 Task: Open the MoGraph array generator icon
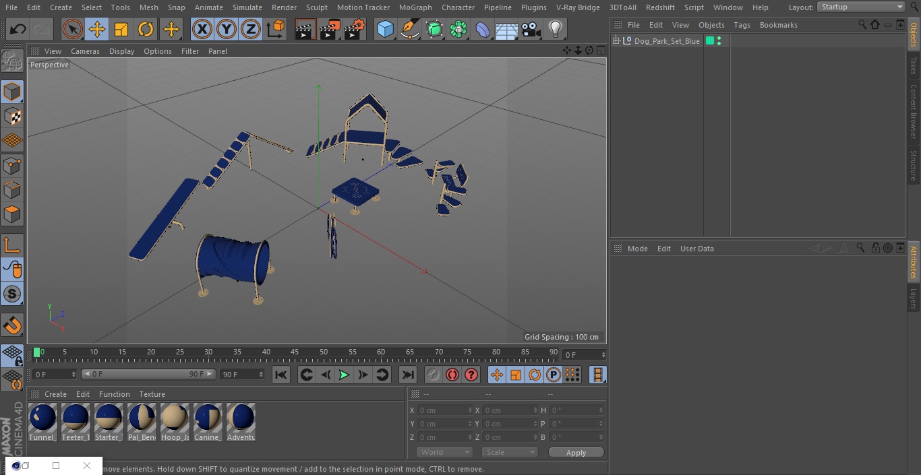[458, 29]
